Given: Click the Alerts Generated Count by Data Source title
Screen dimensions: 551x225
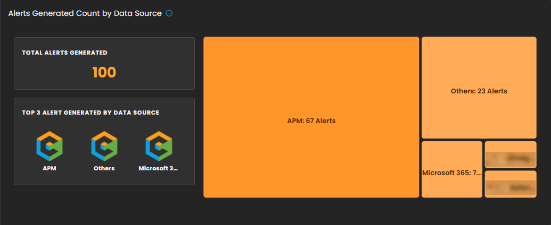Looking at the screenshot, I should [x=85, y=13].
